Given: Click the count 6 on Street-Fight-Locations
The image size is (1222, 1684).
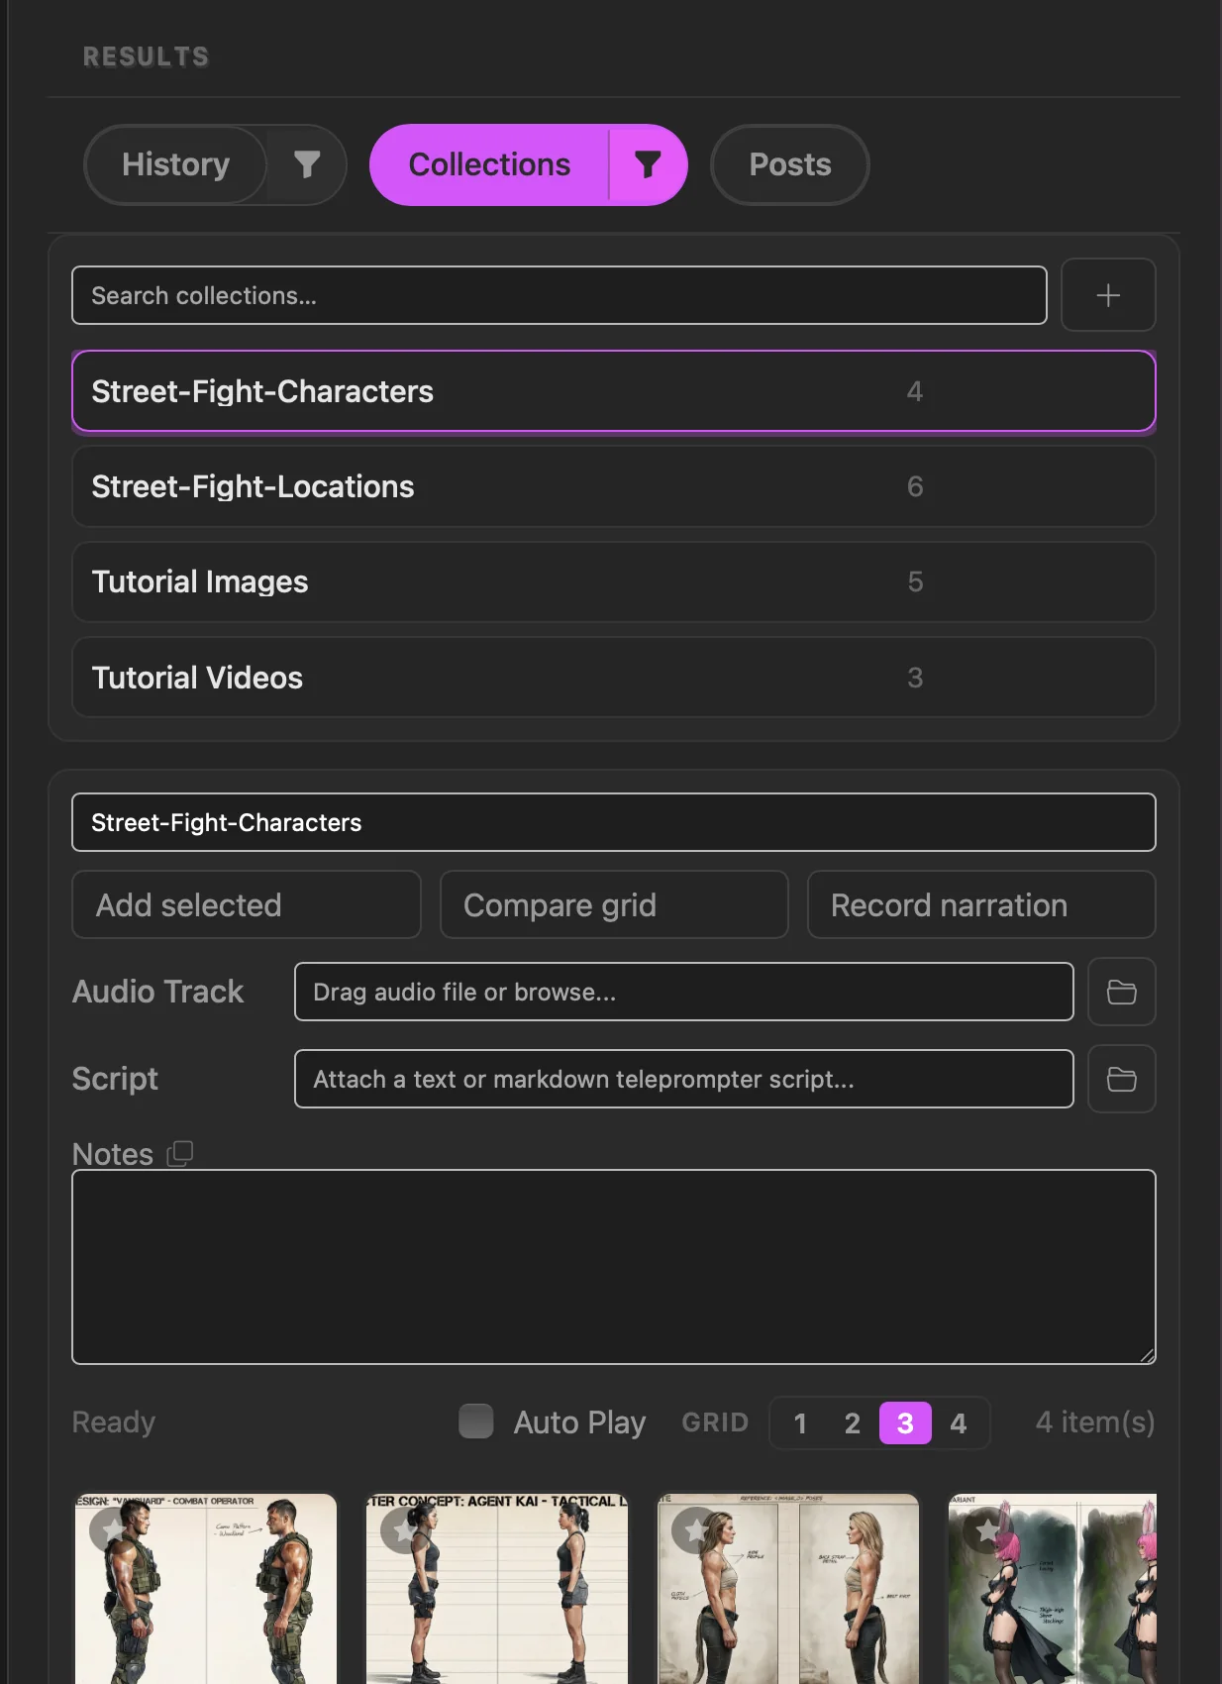Looking at the screenshot, I should 915,486.
